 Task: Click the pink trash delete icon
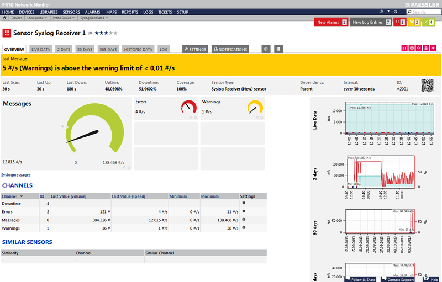426,49
